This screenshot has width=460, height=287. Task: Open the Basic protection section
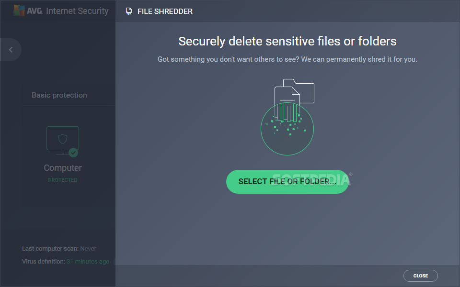(x=59, y=95)
